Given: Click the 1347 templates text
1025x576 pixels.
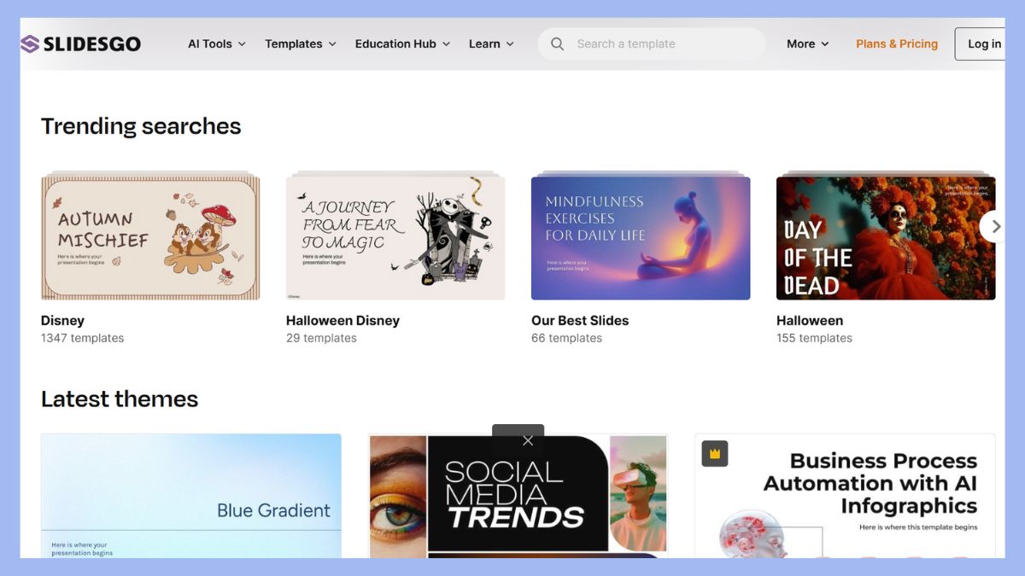Looking at the screenshot, I should click(82, 338).
